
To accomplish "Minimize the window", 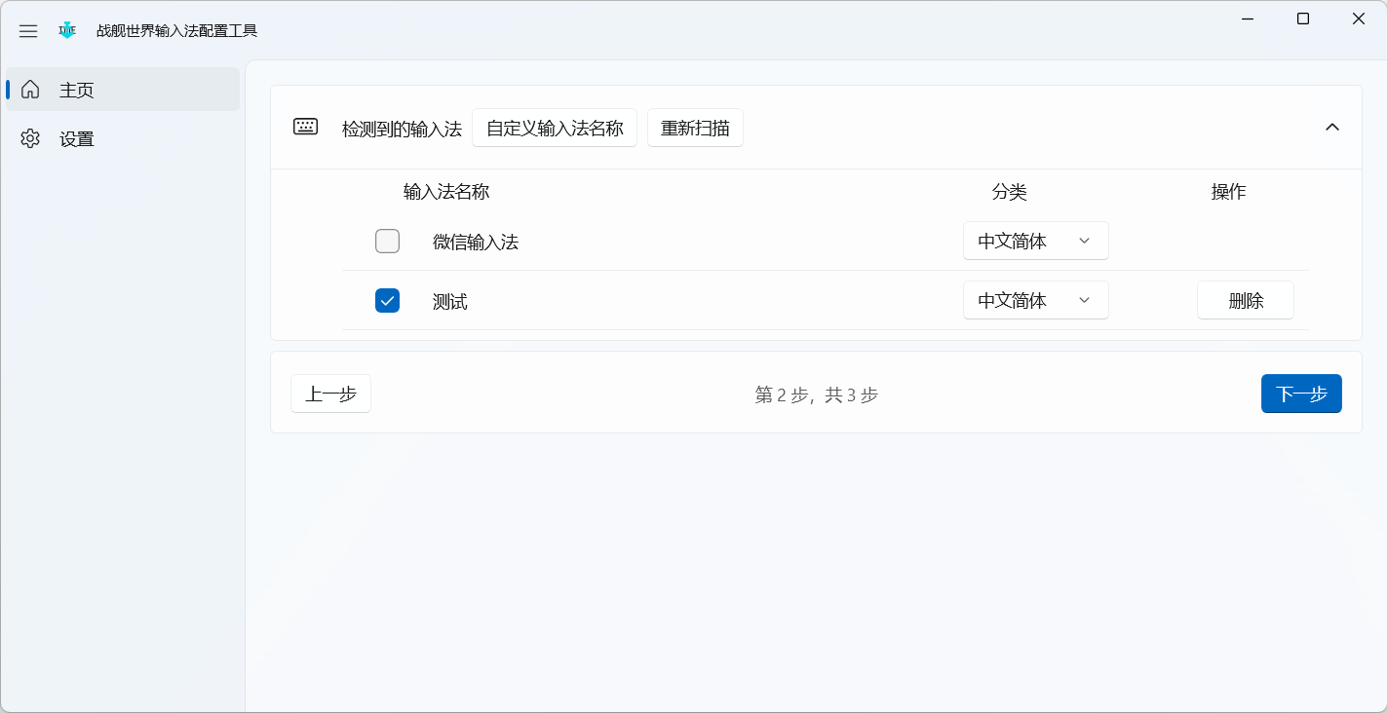I will pyautogui.click(x=1248, y=19).
